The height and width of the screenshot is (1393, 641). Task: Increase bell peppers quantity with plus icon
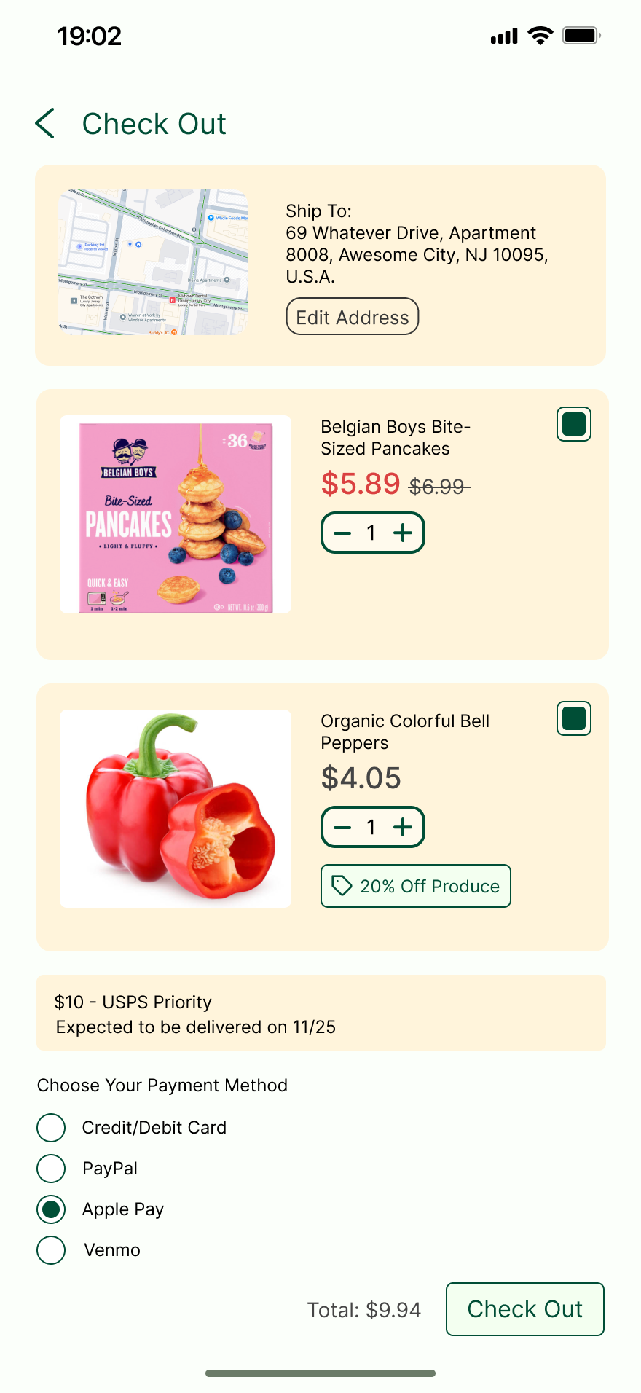point(403,828)
